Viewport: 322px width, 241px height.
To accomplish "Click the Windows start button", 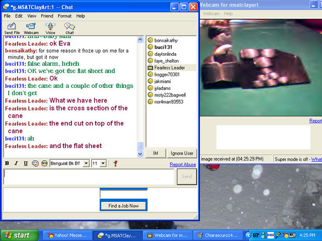I will click(20, 235).
